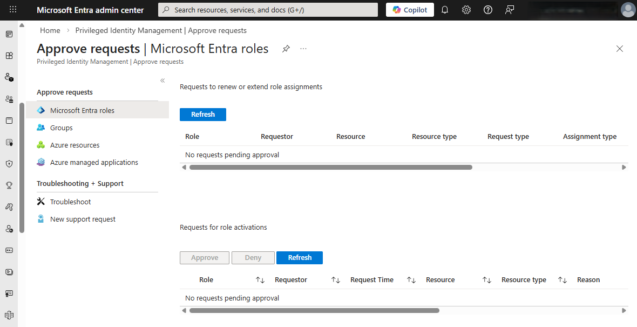The image size is (637, 327).
Task: Click left arrow of activations table scrollbar
Action: 184,310
